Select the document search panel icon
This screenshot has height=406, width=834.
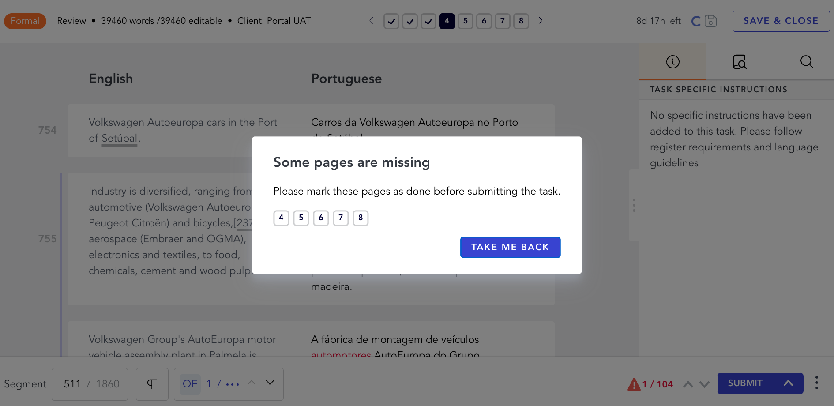[x=739, y=62]
